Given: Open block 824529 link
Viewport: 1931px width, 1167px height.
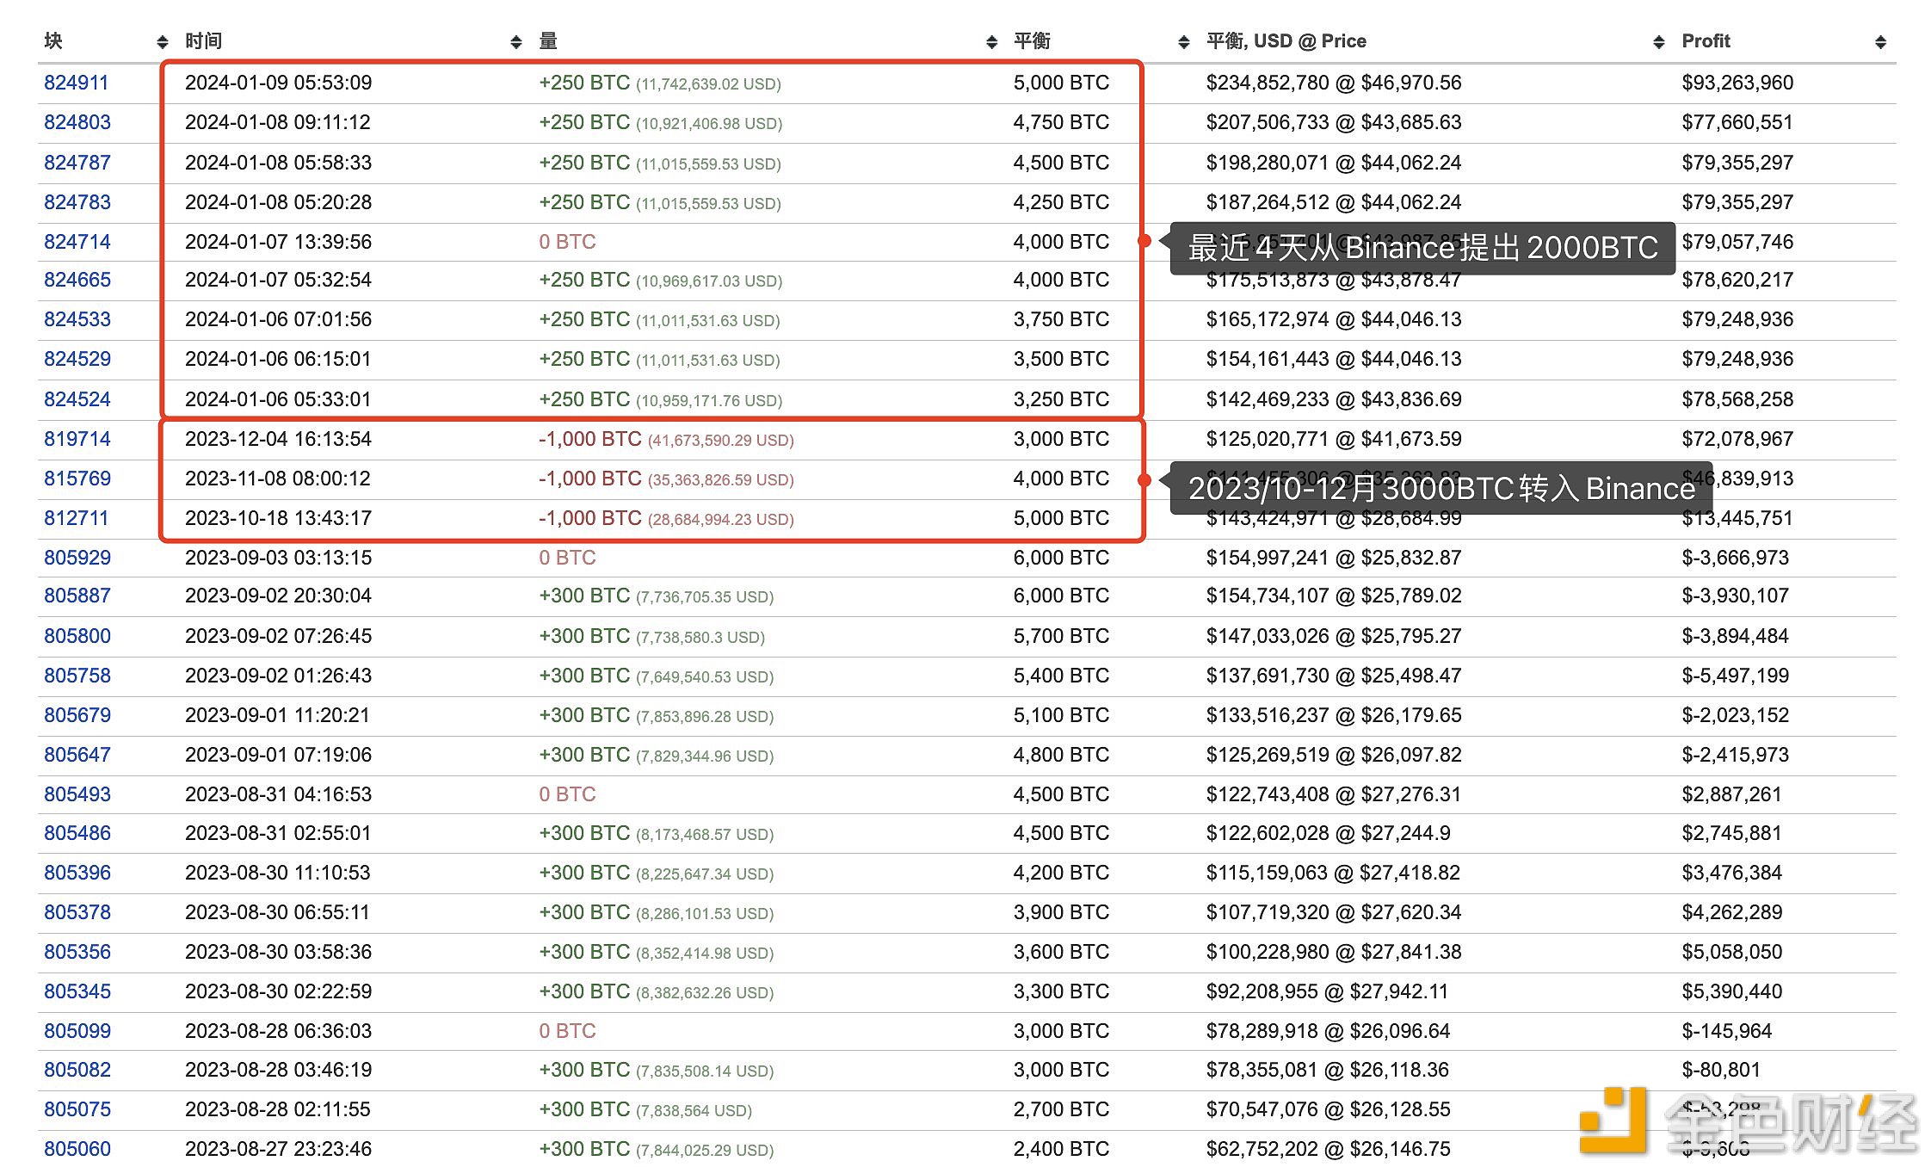Looking at the screenshot, I should coord(77,359).
